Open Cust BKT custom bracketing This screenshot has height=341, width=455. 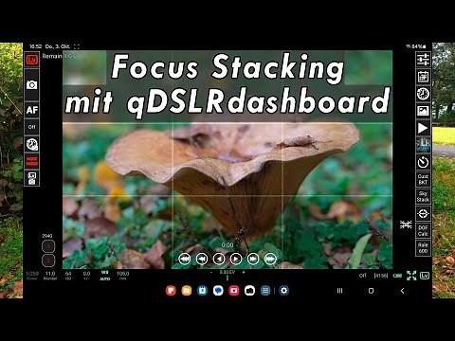pyautogui.click(x=423, y=179)
